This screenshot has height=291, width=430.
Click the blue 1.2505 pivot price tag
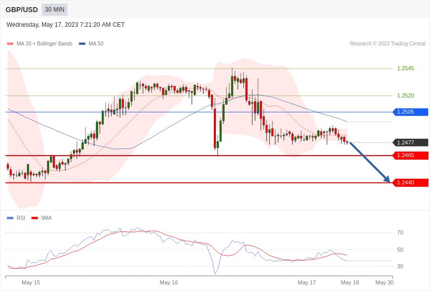click(410, 112)
